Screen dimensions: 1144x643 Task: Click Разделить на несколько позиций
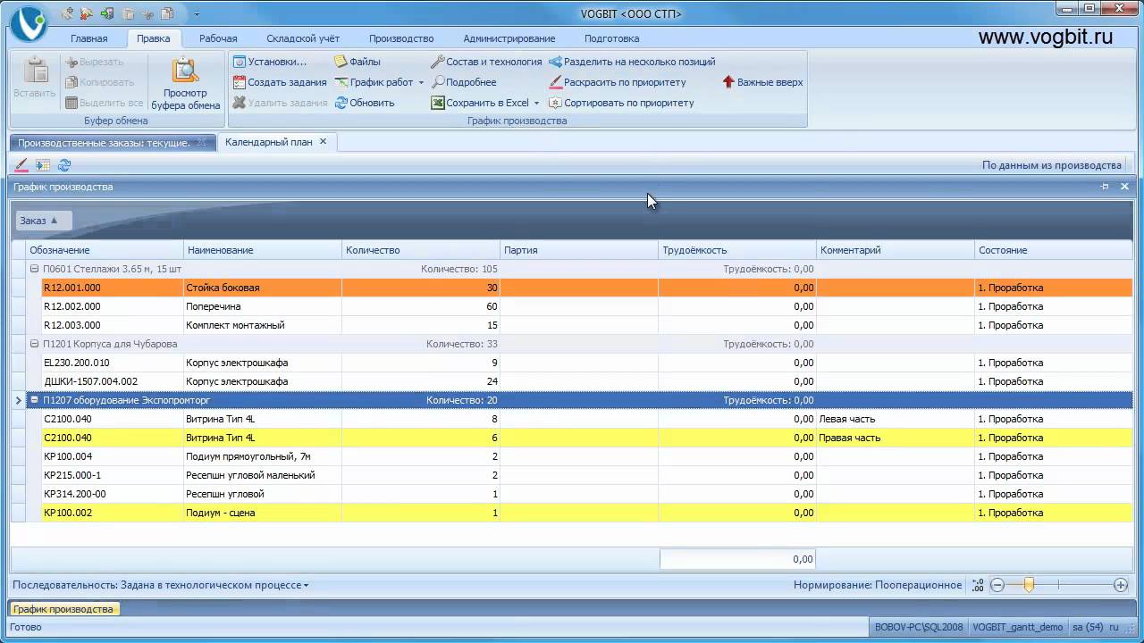[x=632, y=62]
